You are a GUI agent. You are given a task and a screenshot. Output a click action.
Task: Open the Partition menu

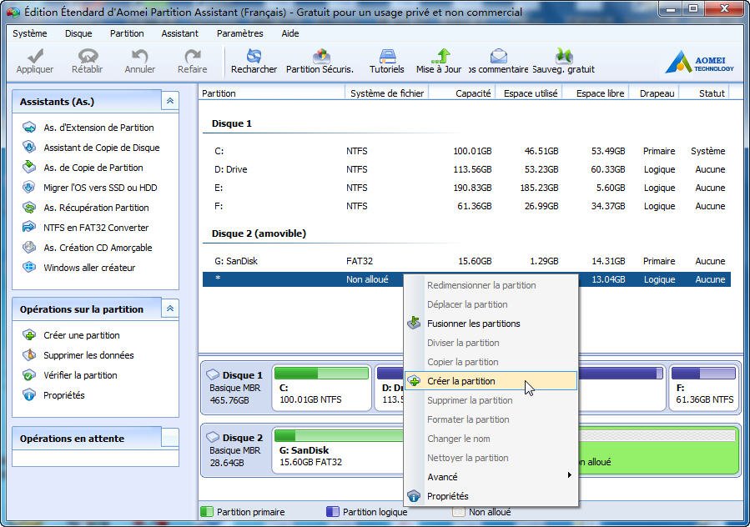(x=127, y=33)
